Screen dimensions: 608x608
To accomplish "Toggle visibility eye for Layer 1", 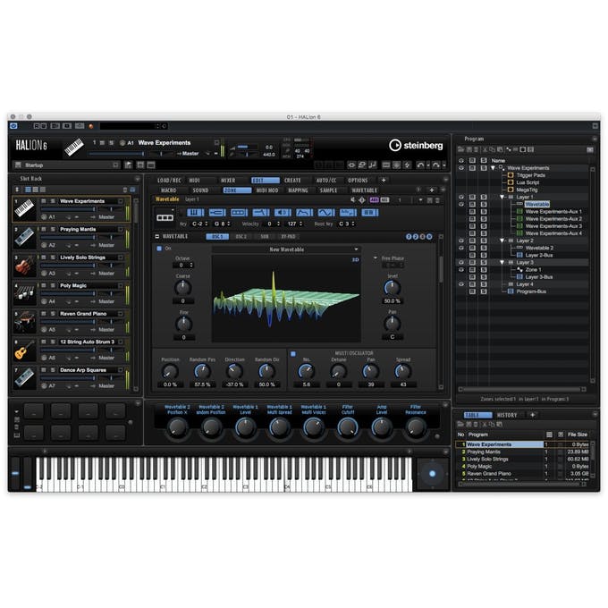I will pyautogui.click(x=461, y=197).
